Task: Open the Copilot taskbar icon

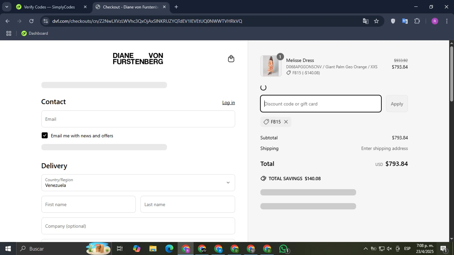Action: tap(137, 249)
